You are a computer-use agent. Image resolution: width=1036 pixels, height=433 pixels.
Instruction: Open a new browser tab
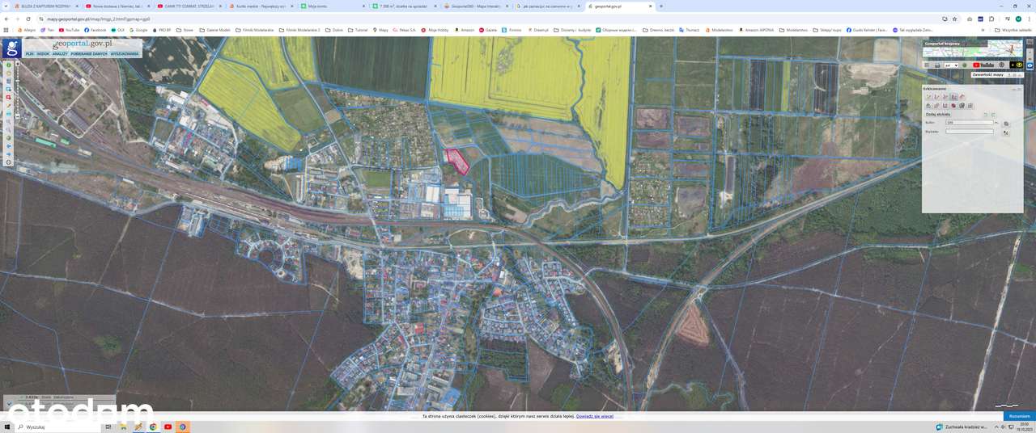click(x=661, y=6)
